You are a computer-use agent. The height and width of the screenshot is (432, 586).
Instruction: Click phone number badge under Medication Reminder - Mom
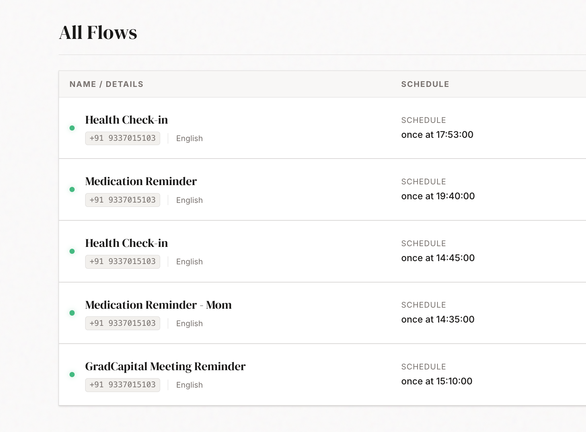point(123,323)
